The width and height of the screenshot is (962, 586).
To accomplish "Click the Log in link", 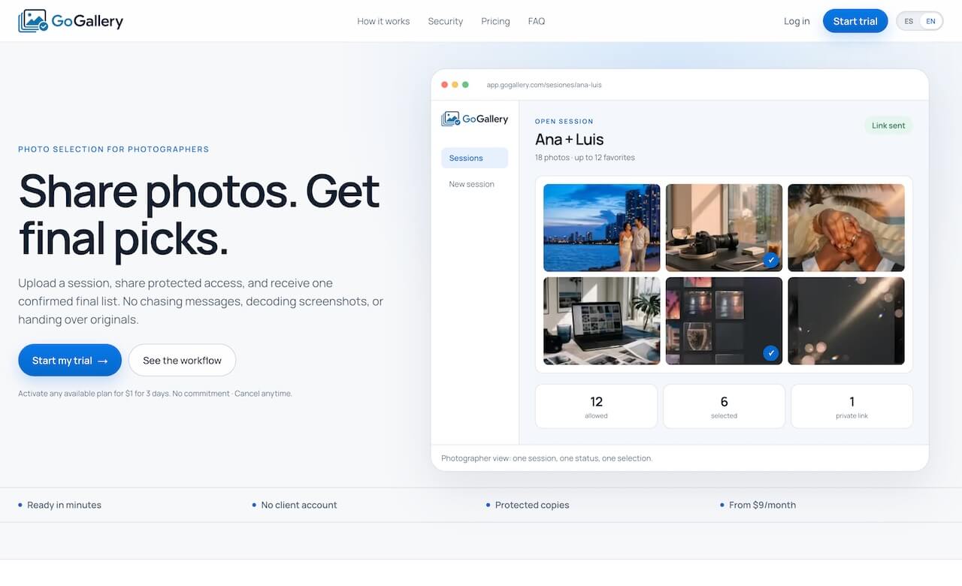I will 797,21.
